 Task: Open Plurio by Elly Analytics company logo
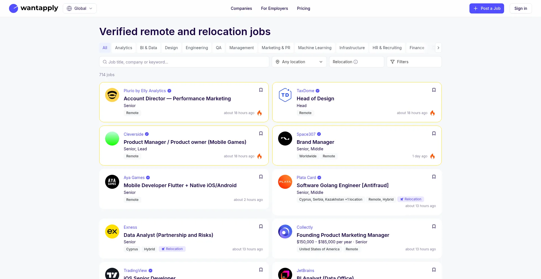(112, 95)
